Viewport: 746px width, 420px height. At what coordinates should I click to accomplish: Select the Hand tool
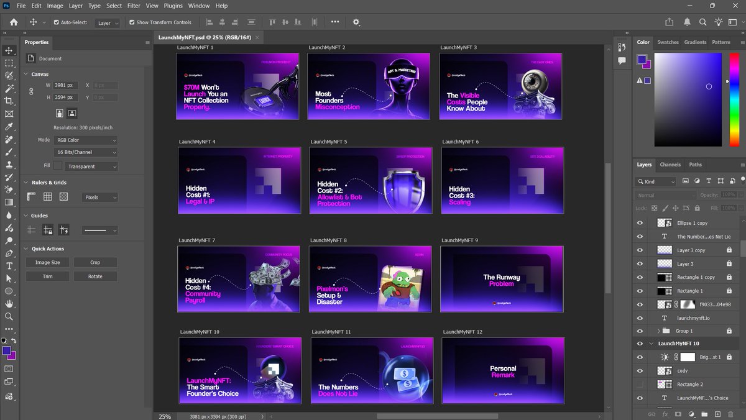[x=9, y=304]
